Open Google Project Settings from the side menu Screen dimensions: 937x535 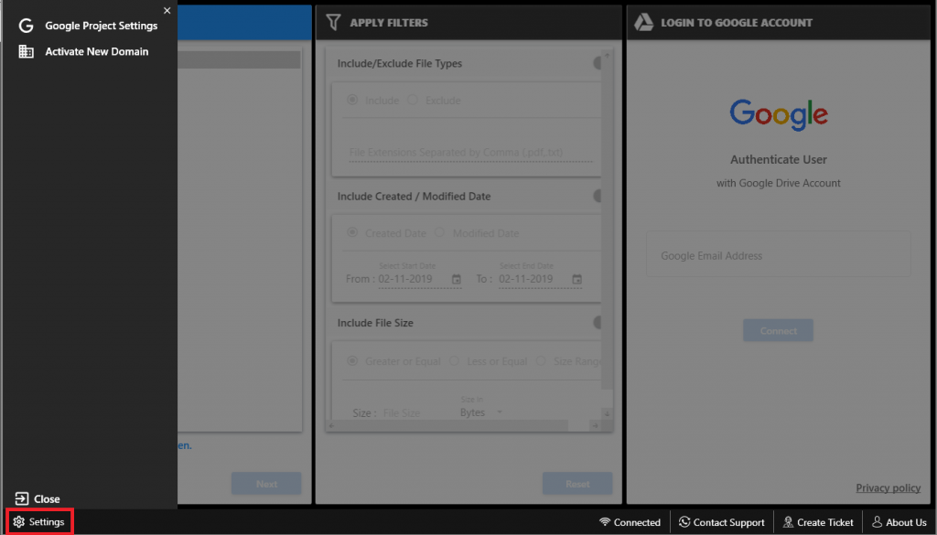[x=89, y=26]
